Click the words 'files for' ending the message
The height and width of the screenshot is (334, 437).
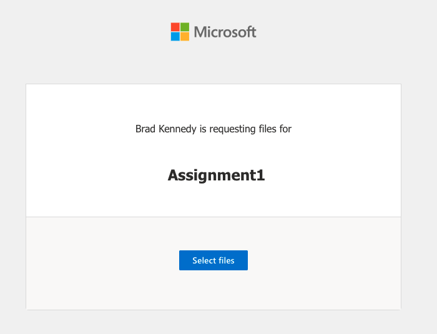[275, 129]
